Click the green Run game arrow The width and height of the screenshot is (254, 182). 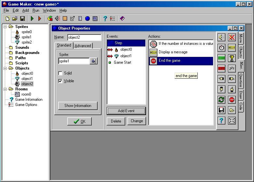pos(32,19)
